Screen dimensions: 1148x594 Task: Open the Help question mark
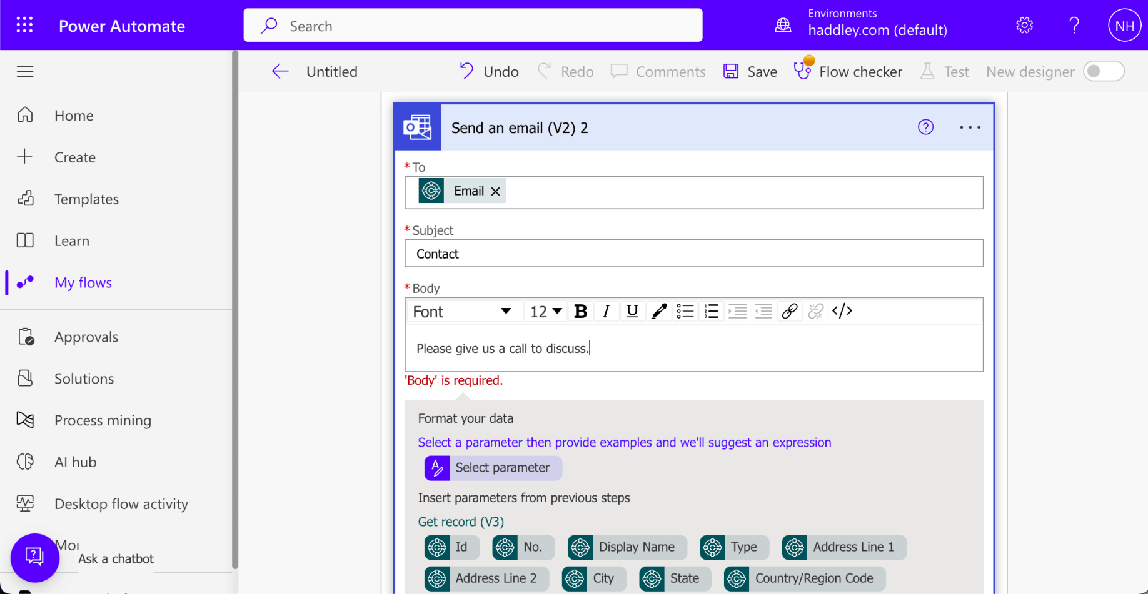point(1074,25)
